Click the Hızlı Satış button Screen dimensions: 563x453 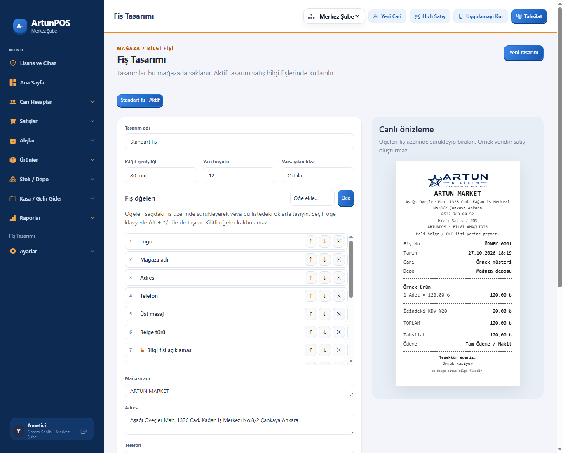pyautogui.click(x=430, y=16)
